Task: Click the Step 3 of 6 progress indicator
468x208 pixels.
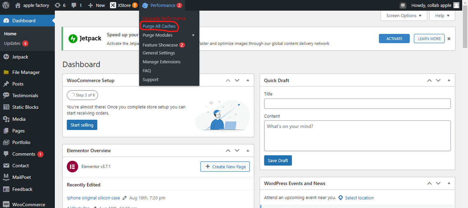Action: point(82,95)
